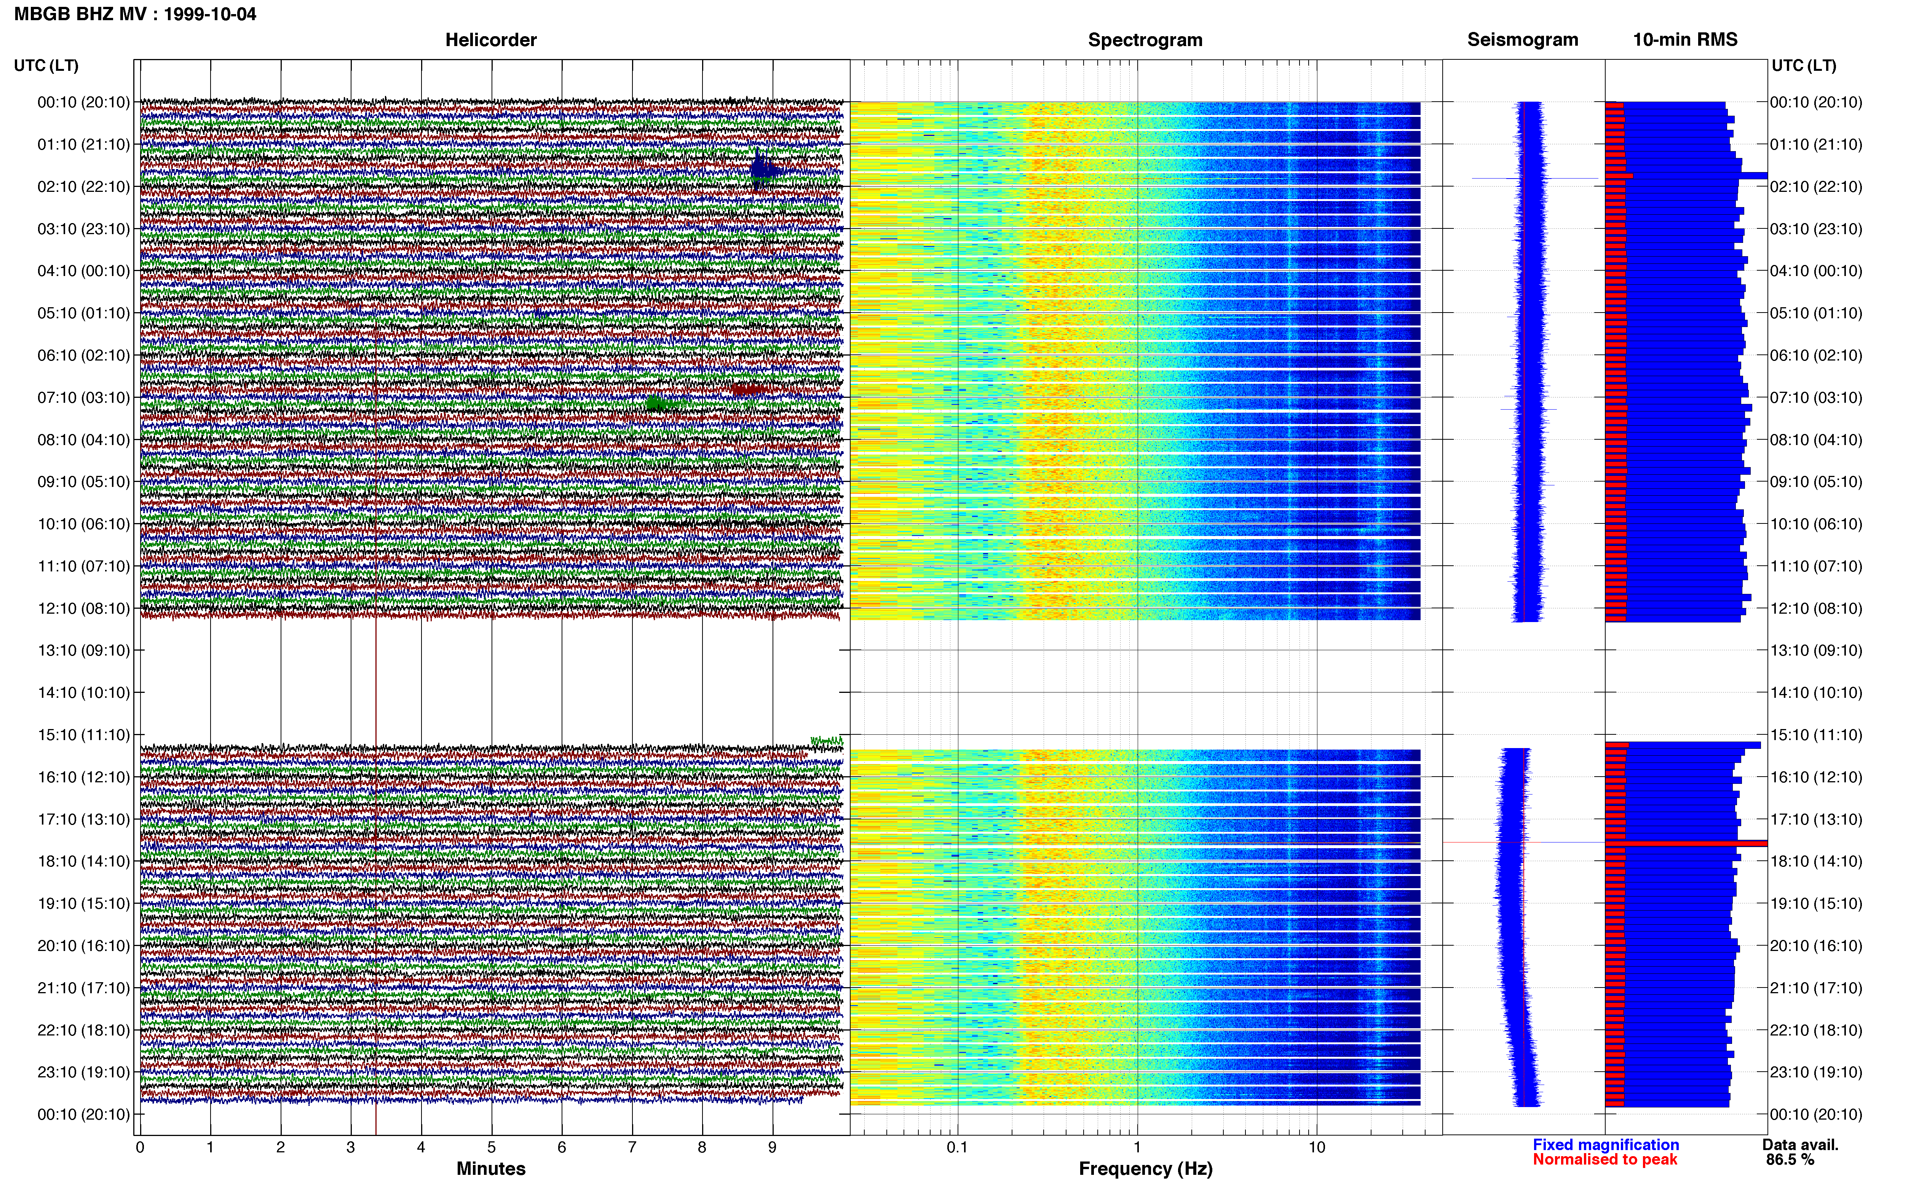Click the left time label '01:10 (21:10)'
The width and height of the screenshot is (1911, 1195).
(x=84, y=144)
